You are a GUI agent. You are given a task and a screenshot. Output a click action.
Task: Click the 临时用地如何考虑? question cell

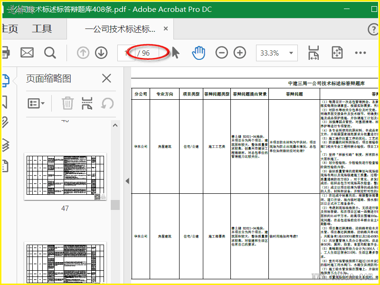[x=294, y=236]
